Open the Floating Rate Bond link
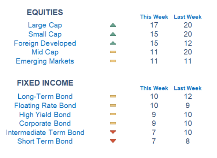217x158 pixels. tap(45, 105)
